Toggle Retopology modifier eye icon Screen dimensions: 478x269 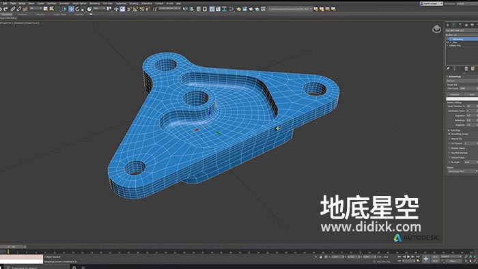447,40
